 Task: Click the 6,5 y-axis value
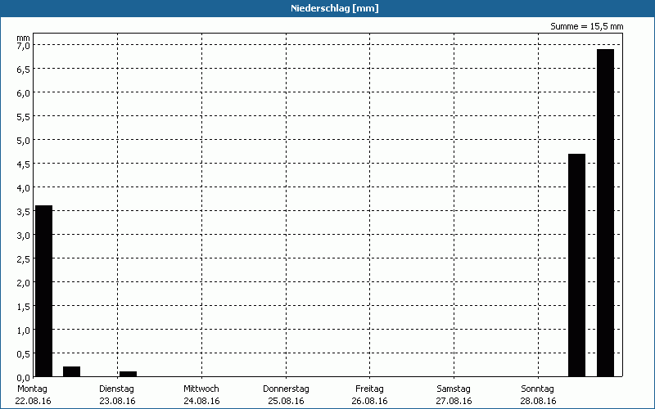[24, 70]
